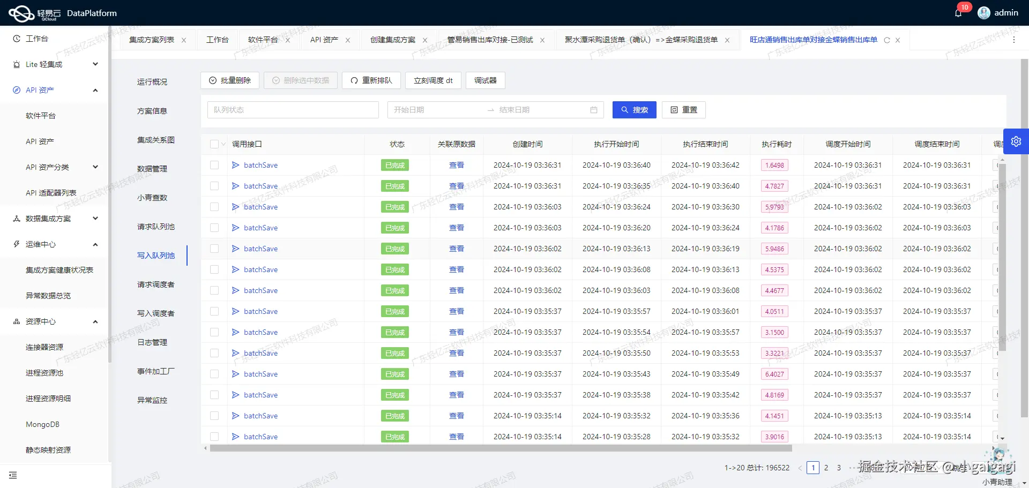Check the last visible batchSave row checkbox

pos(214,436)
